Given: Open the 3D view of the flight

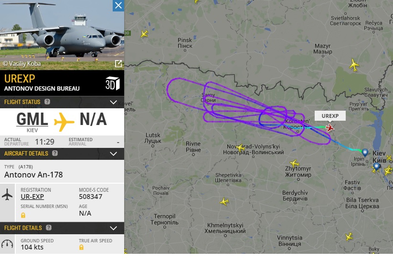Looking at the screenshot, I should (112, 83).
